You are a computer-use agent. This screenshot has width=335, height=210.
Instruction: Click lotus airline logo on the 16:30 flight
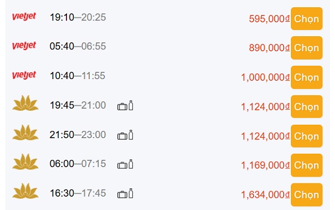(26, 191)
